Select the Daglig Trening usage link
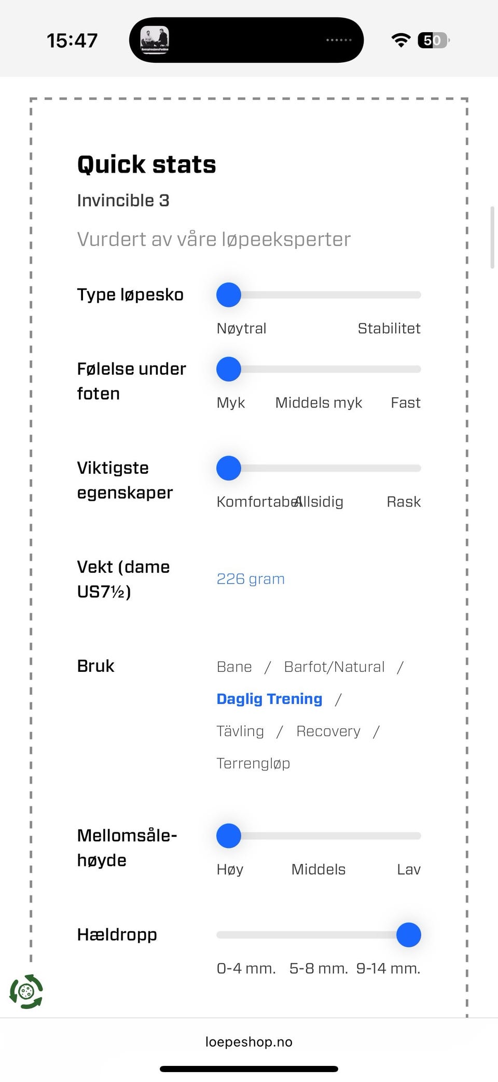The width and height of the screenshot is (498, 1082). tap(269, 699)
